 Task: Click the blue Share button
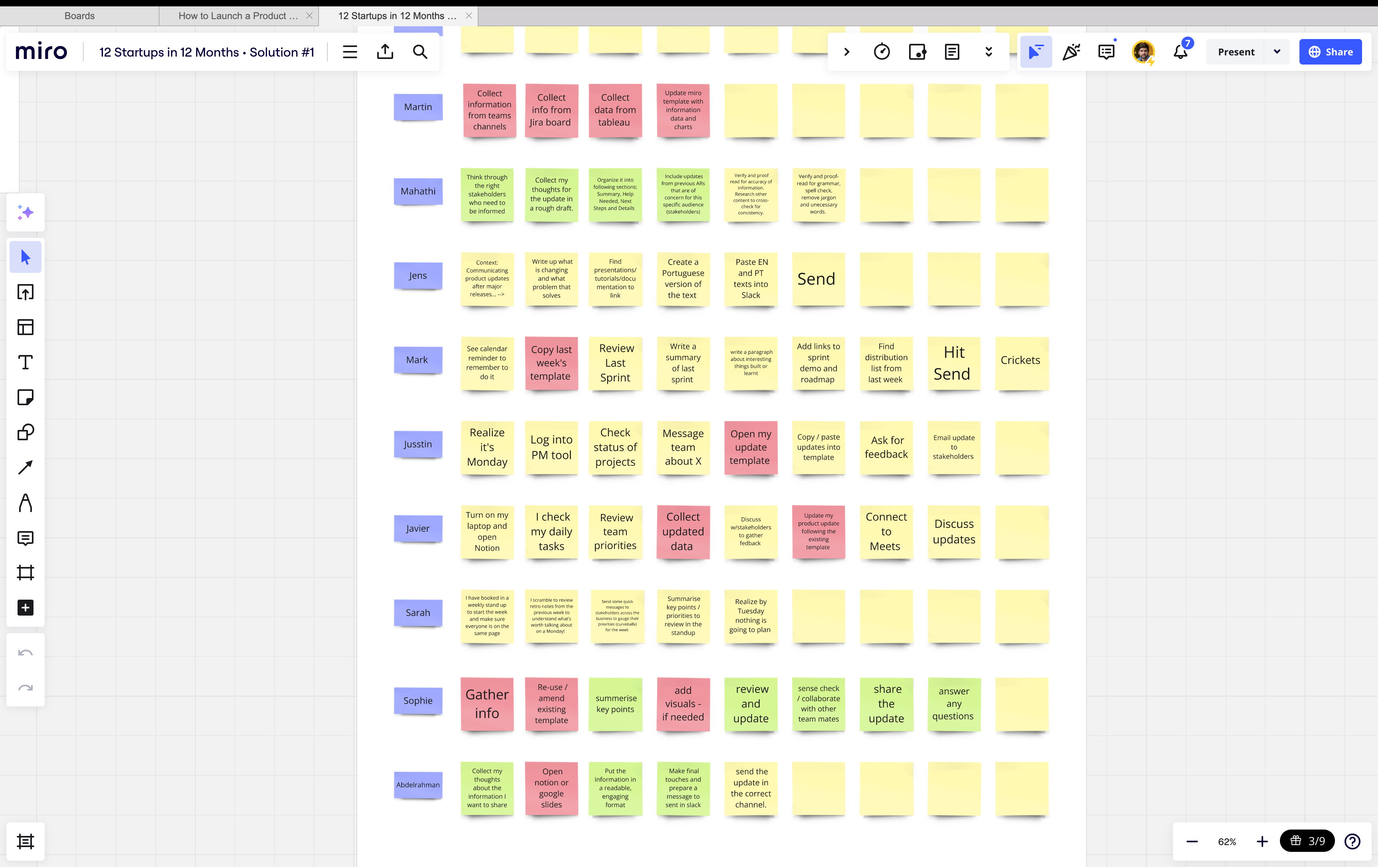(1330, 52)
